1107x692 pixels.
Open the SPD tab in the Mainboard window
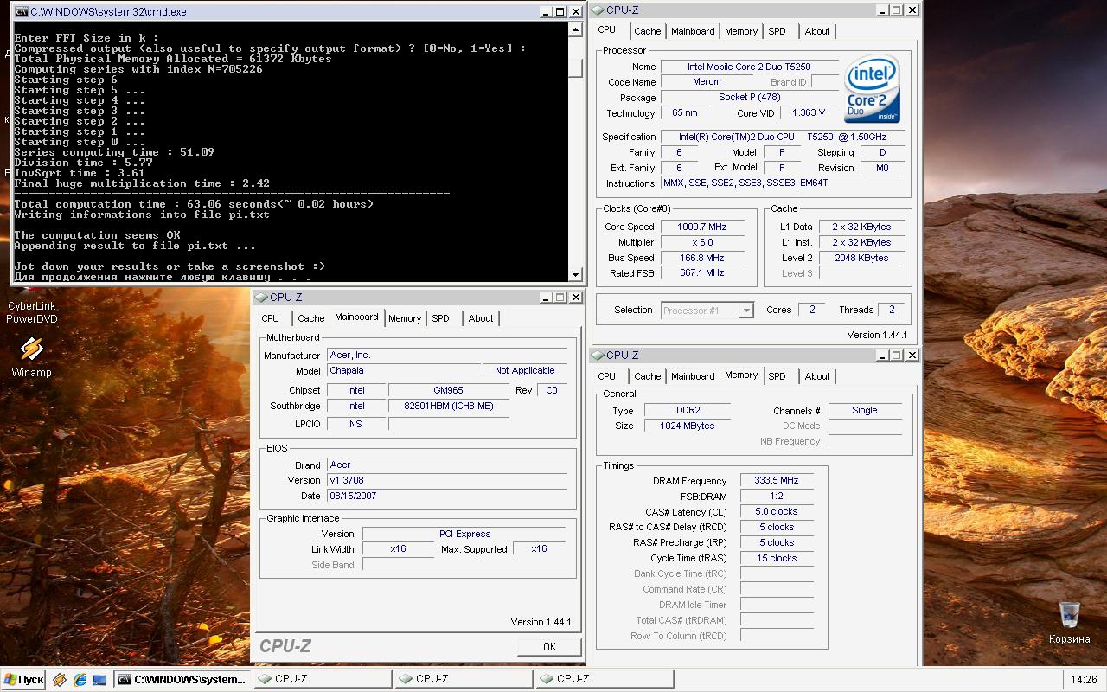coord(441,318)
